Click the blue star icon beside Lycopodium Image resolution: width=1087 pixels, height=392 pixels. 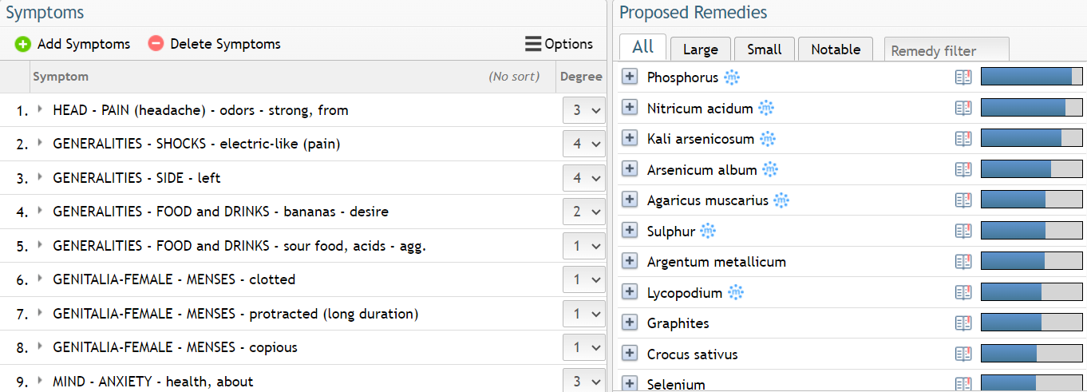735,292
